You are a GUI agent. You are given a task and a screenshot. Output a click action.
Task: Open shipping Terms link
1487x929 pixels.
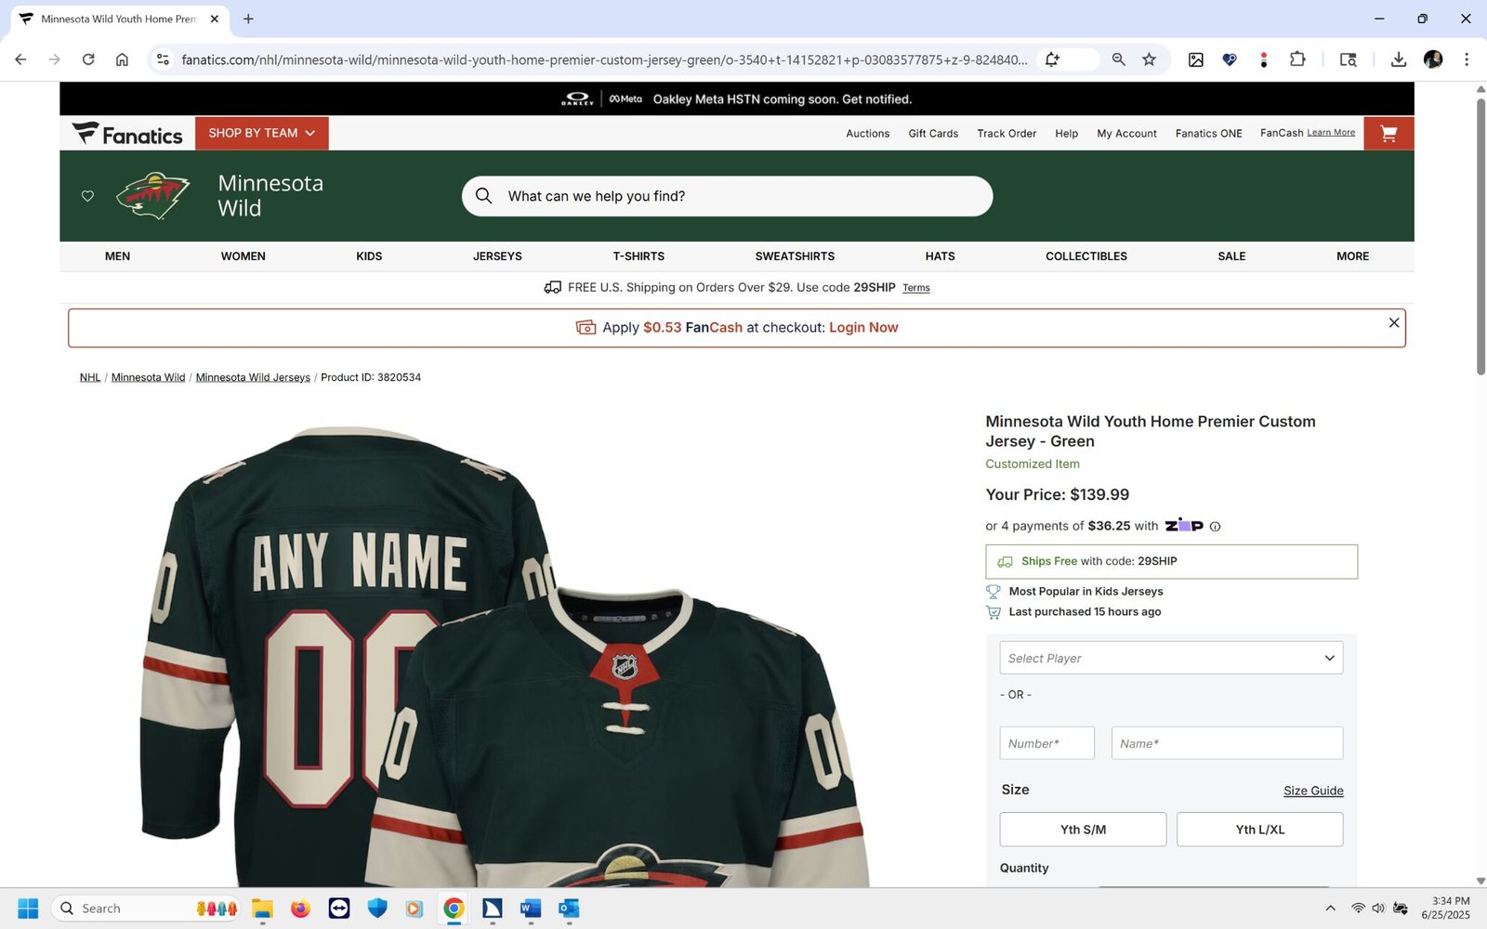click(x=915, y=288)
